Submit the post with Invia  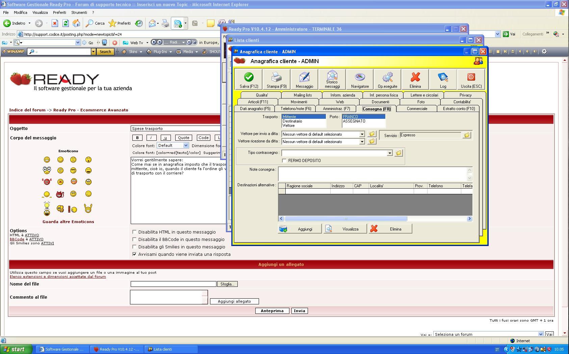[x=300, y=311]
